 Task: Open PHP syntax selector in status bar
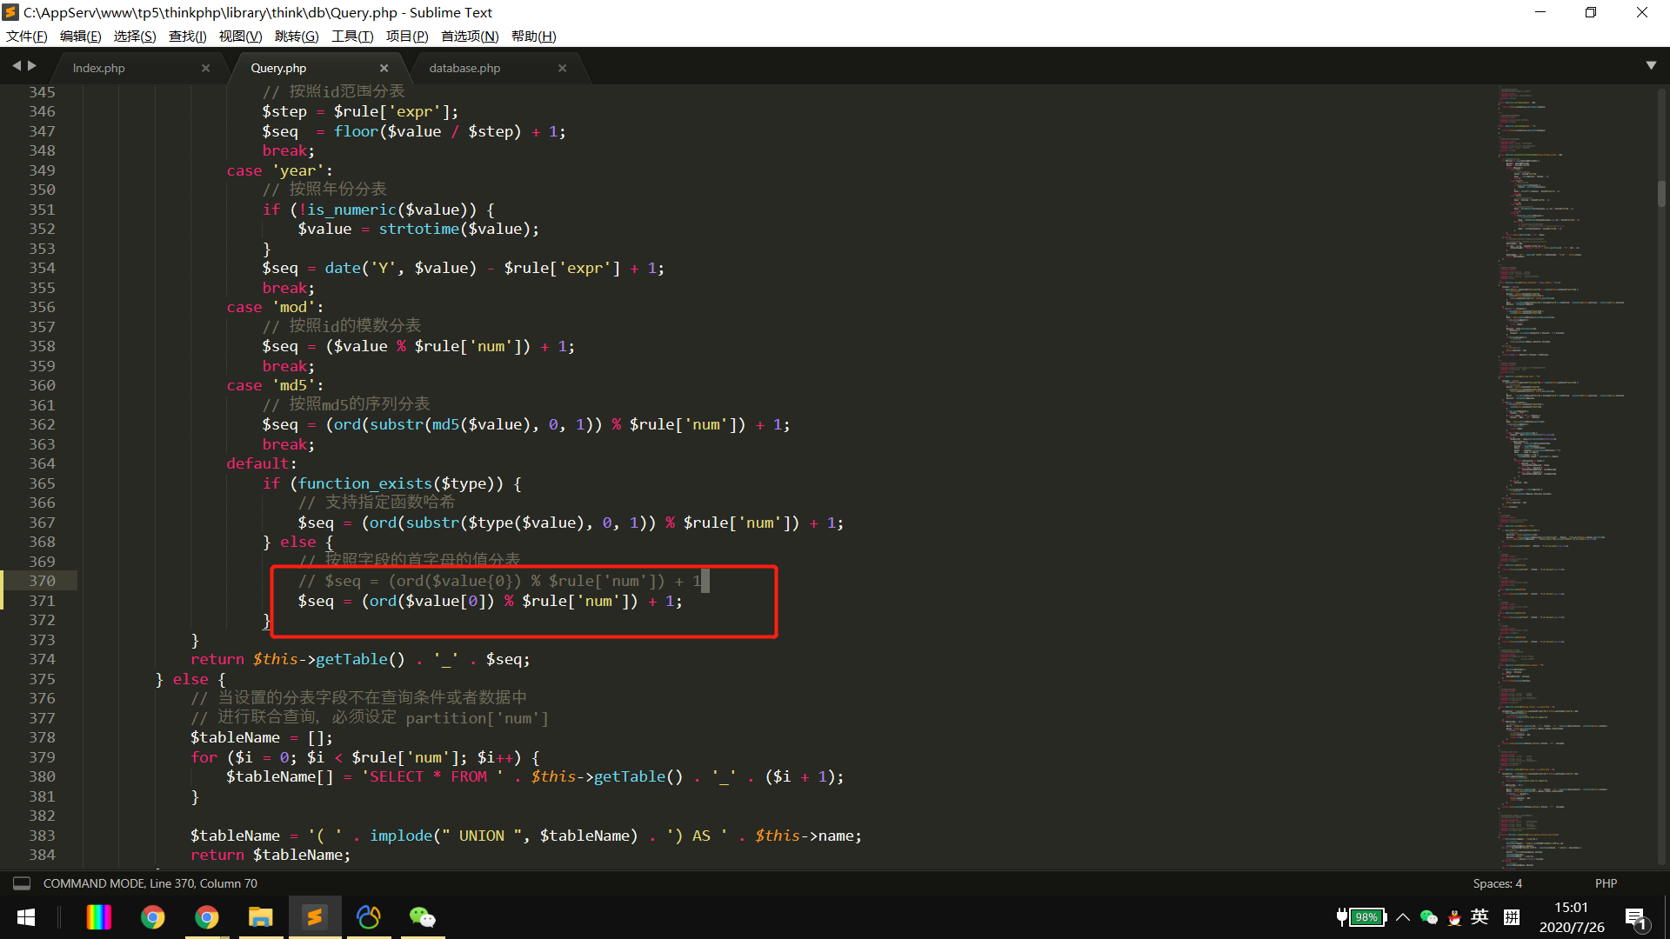click(1606, 883)
